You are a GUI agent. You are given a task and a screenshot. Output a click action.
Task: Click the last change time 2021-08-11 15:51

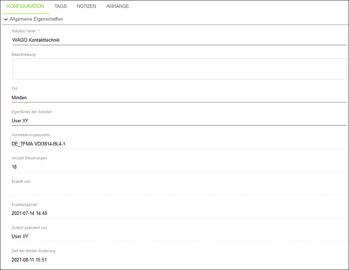29,260
